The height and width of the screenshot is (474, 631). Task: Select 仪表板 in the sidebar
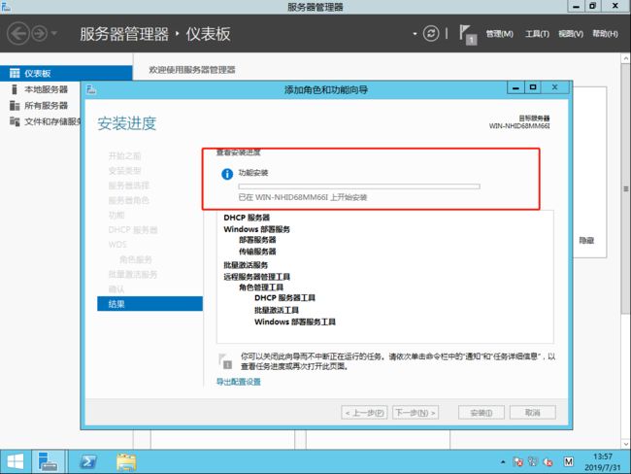(66, 73)
